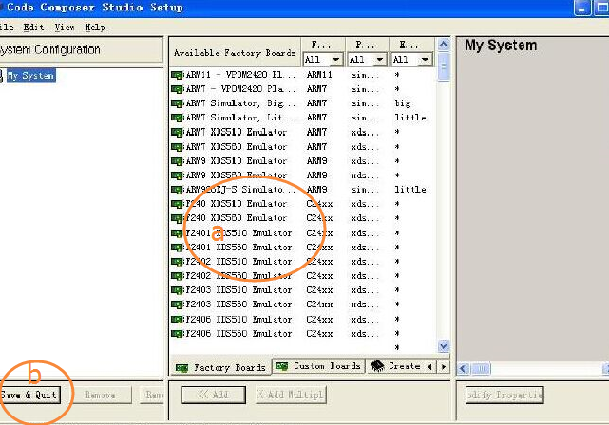Image resolution: width=609 pixels, height=425 pixels.
Task: Click the chip icon on Create tab
Action: tap(377, 365)
